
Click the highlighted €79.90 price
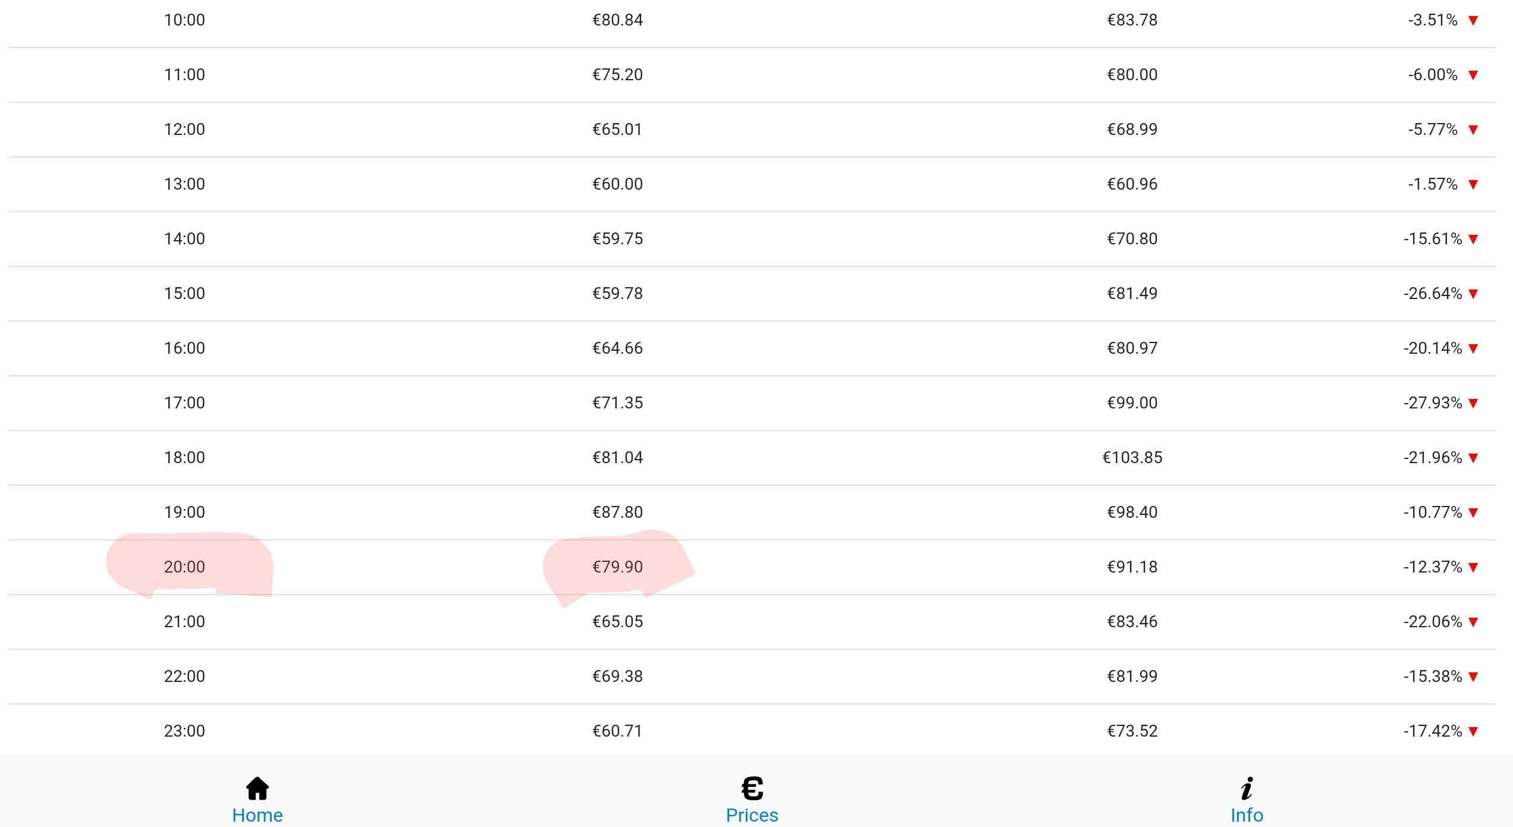point(617,567)
